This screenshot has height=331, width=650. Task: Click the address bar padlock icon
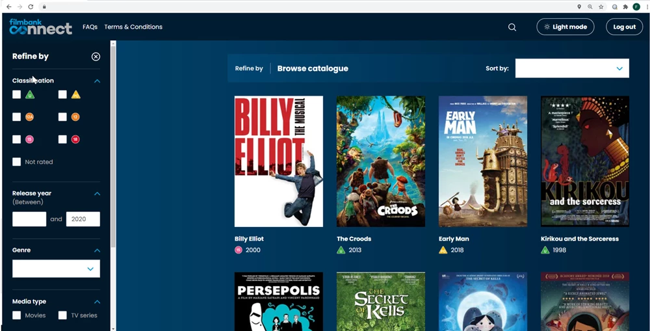pyautogui.click(x=44, y=7)
